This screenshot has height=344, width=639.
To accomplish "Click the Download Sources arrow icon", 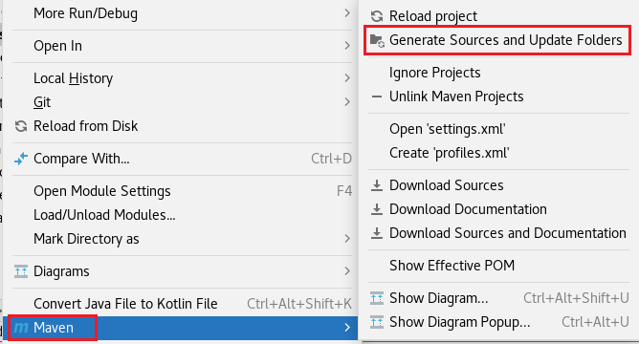I will click(x=377, y=185).
